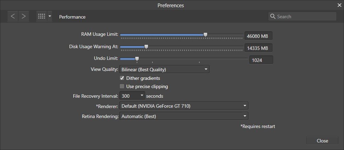The width and height of the screenshot is (344, 150).
Task: Open the preferences category arrow beside grid
Action: tap(50, 17)
